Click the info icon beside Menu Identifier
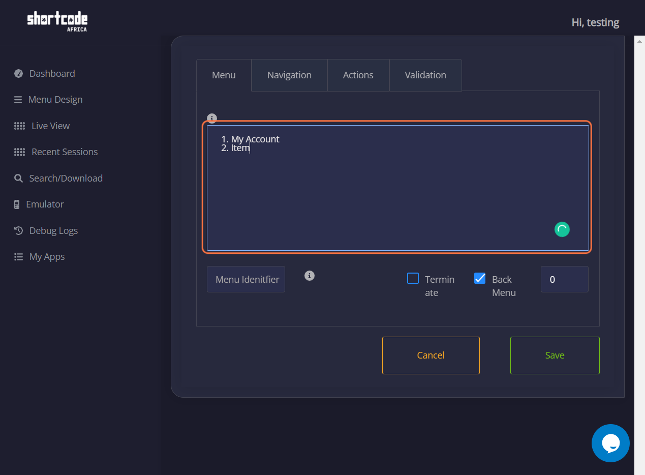 (309, 275)
